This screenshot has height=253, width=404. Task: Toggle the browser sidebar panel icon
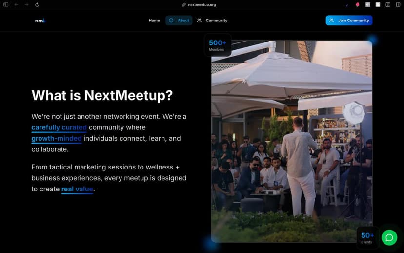click(x=6, y=5)
